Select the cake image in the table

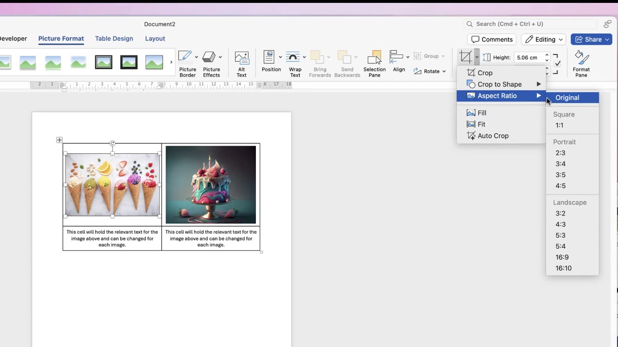click(x=211, y=185)
